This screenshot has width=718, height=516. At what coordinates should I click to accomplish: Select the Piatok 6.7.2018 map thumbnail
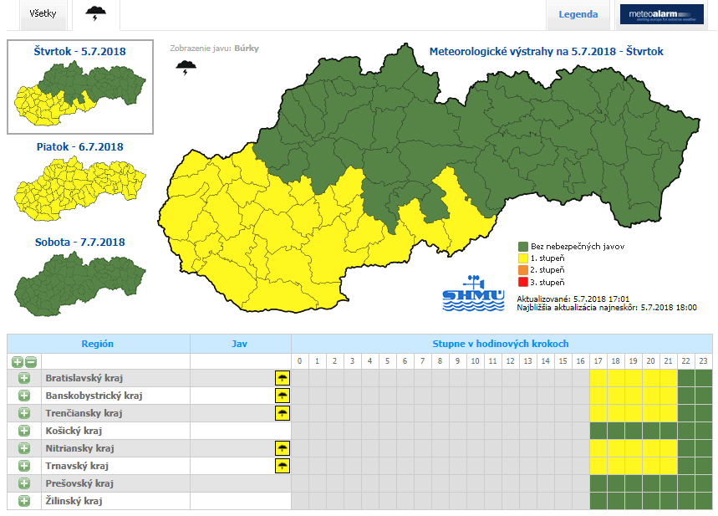[x=79, y=186]
